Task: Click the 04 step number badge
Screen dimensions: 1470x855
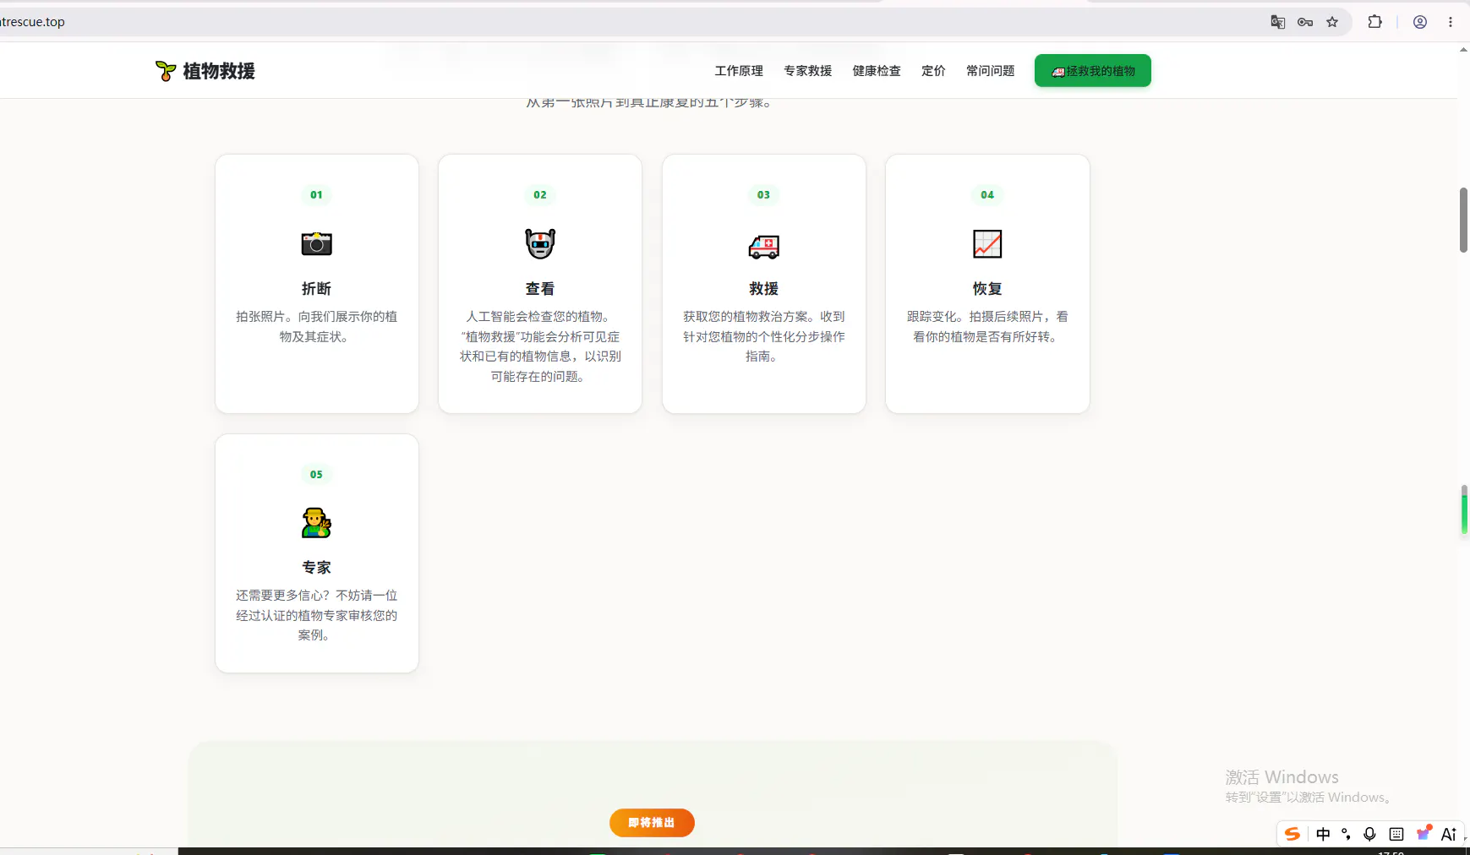Action: [987, 195]
